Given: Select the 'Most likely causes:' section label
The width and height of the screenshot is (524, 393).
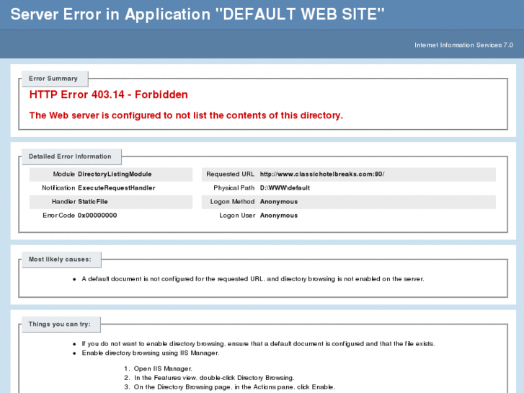Looking at the screenshot, I should point(60,259).
